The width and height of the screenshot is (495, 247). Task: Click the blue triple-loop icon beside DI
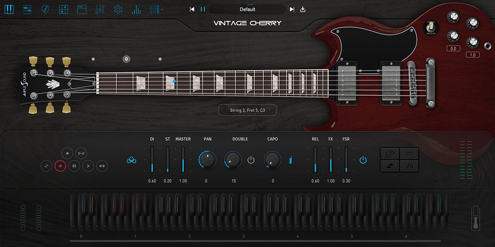(x=131, y=160)
